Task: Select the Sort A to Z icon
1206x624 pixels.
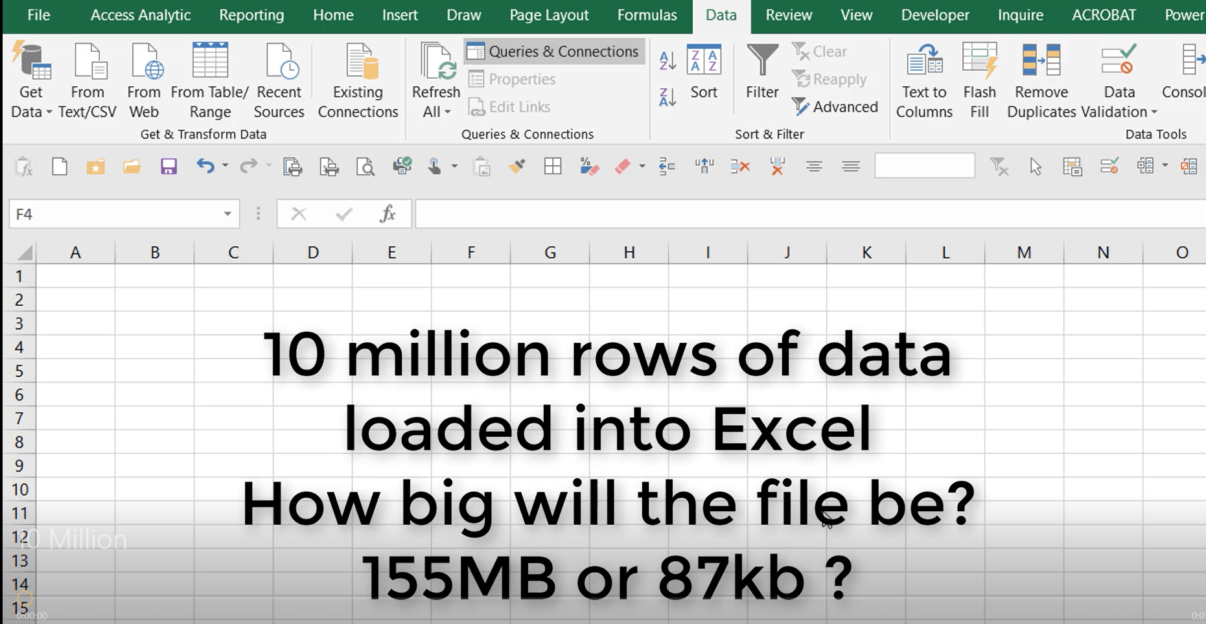Action: tap(666, 60)
